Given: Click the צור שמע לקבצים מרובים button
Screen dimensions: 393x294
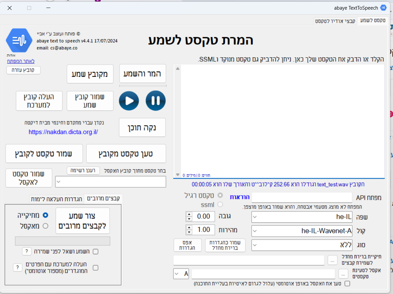Looking at the screenshot, I should coord(82,221).
